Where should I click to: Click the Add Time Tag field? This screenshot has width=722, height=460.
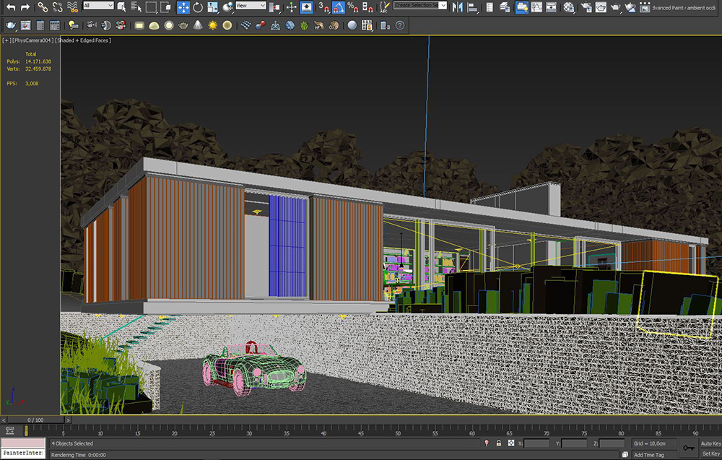pyautogui.click(x=648, y=454)
